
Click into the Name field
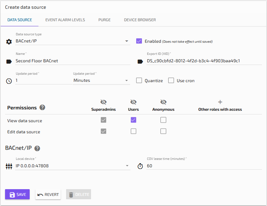(x=72, y=61)
